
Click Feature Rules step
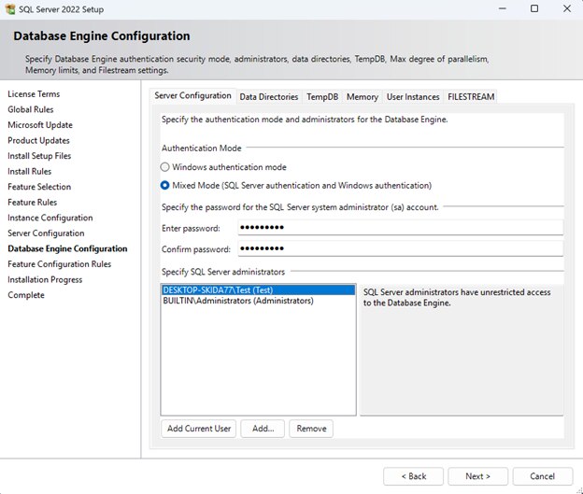pos(33,203)
